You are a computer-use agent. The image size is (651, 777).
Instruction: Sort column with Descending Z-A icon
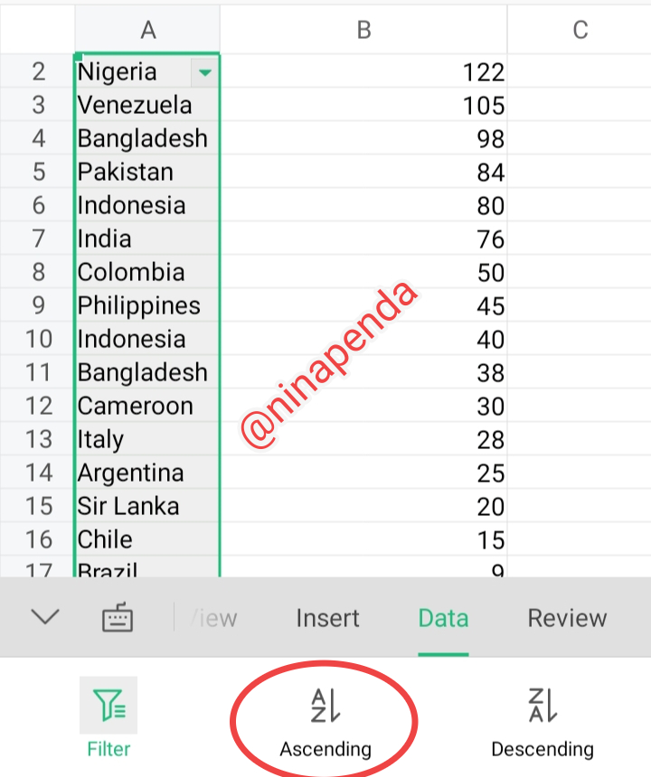coord(542,706)
